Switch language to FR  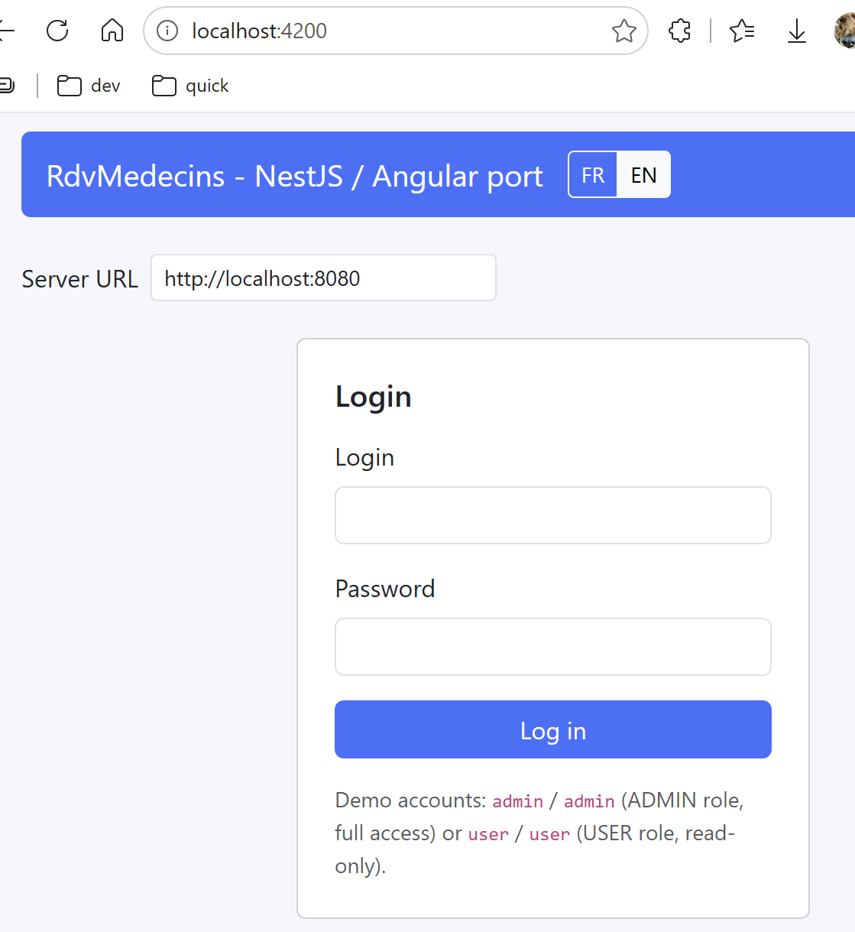point(593,175)
